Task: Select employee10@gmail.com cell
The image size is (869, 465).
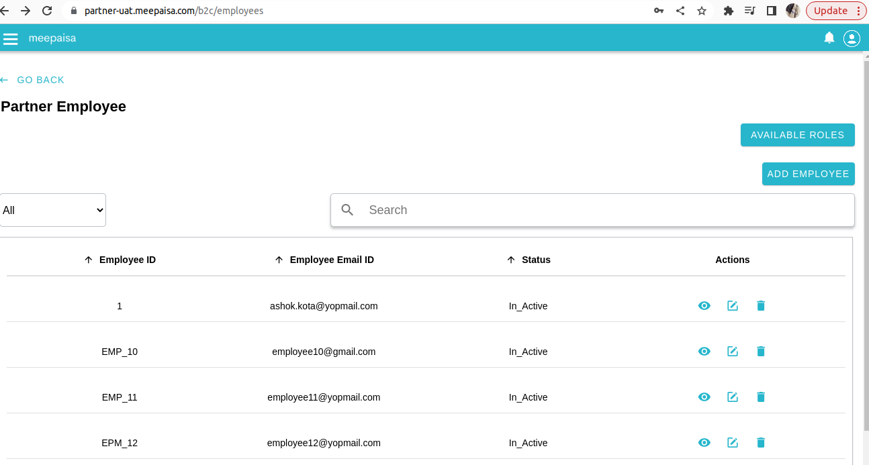Action: 324,352
